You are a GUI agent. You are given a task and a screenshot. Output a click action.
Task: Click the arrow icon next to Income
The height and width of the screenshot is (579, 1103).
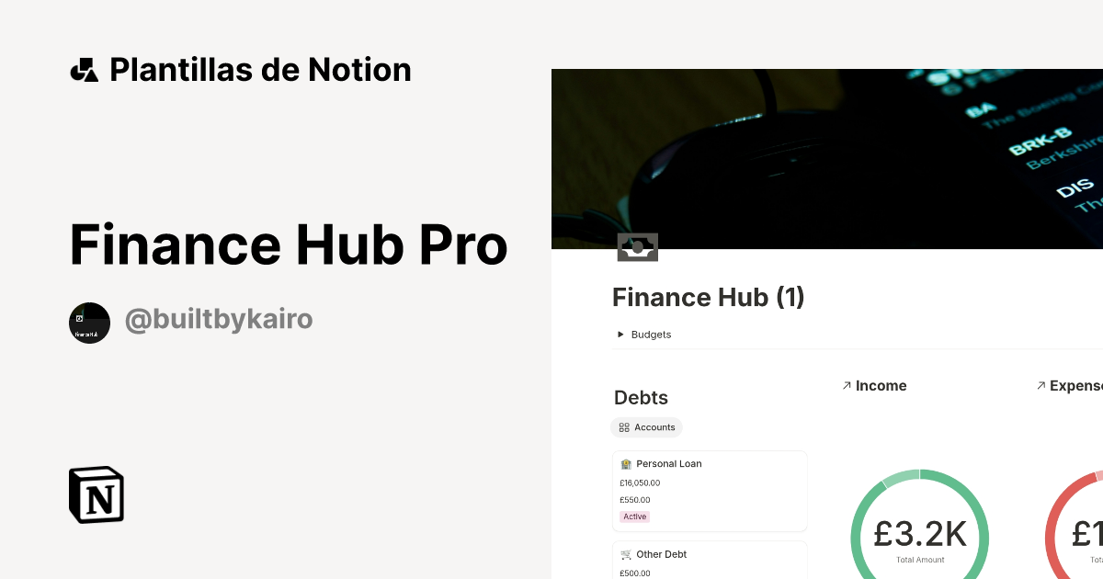point(847,386)
